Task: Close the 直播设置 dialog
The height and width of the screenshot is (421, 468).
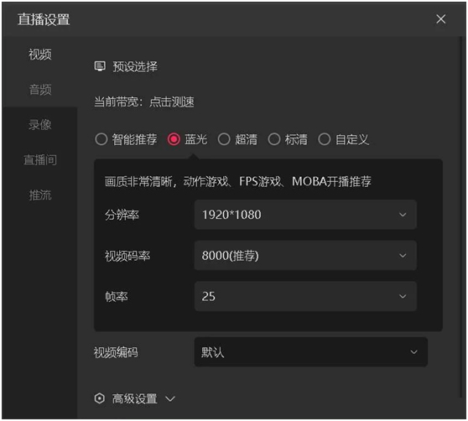Action: [440, 19]
